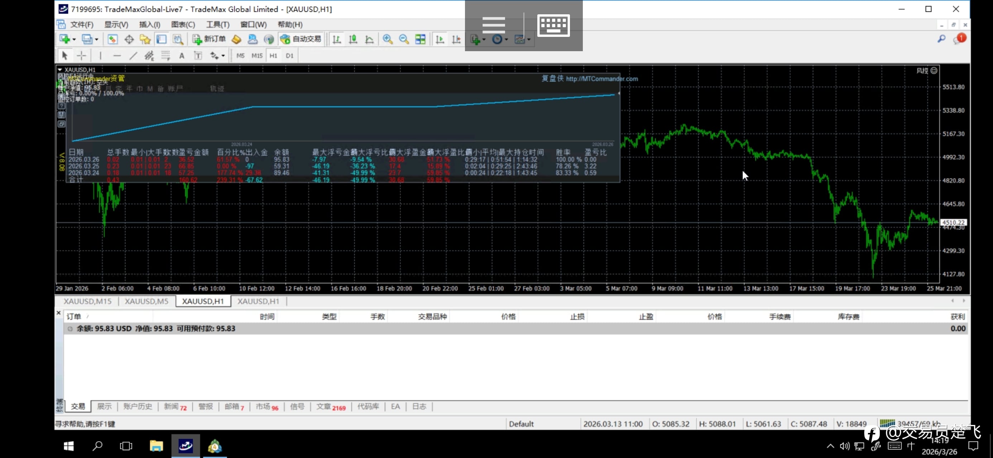This screenshot has height=458, width=993.
Task: Switch to the 账户历史 tab
Action: (x=138, y=406)
